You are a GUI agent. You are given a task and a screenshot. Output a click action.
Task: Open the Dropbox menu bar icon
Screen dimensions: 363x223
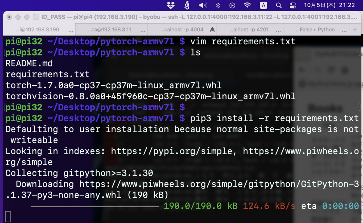[171, 5]
